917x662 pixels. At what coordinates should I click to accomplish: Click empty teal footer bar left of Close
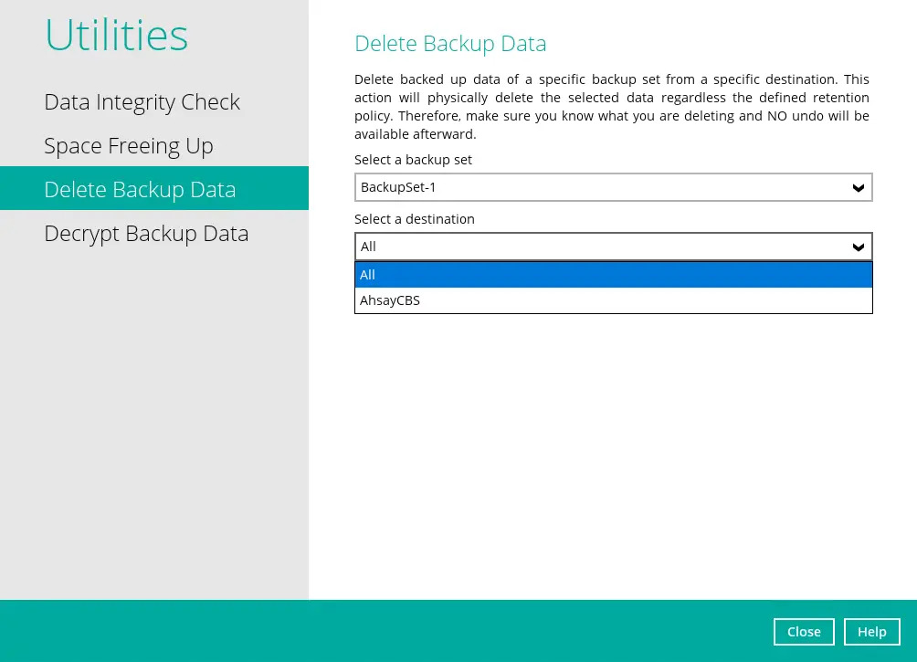coord(384,631)
